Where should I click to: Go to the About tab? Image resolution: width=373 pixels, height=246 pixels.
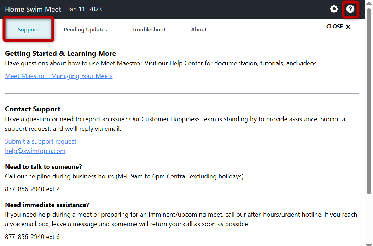[199, 29]
